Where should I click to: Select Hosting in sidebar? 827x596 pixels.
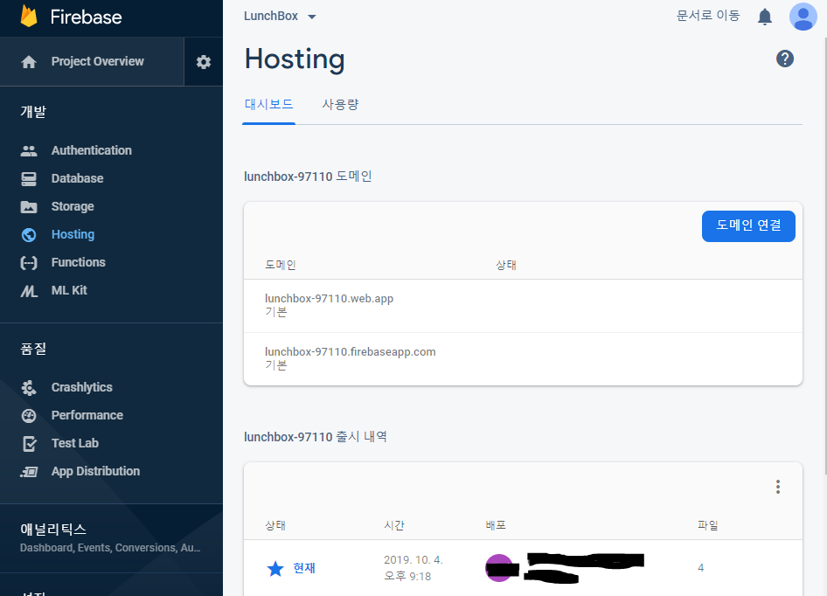(x=73, y=235)
